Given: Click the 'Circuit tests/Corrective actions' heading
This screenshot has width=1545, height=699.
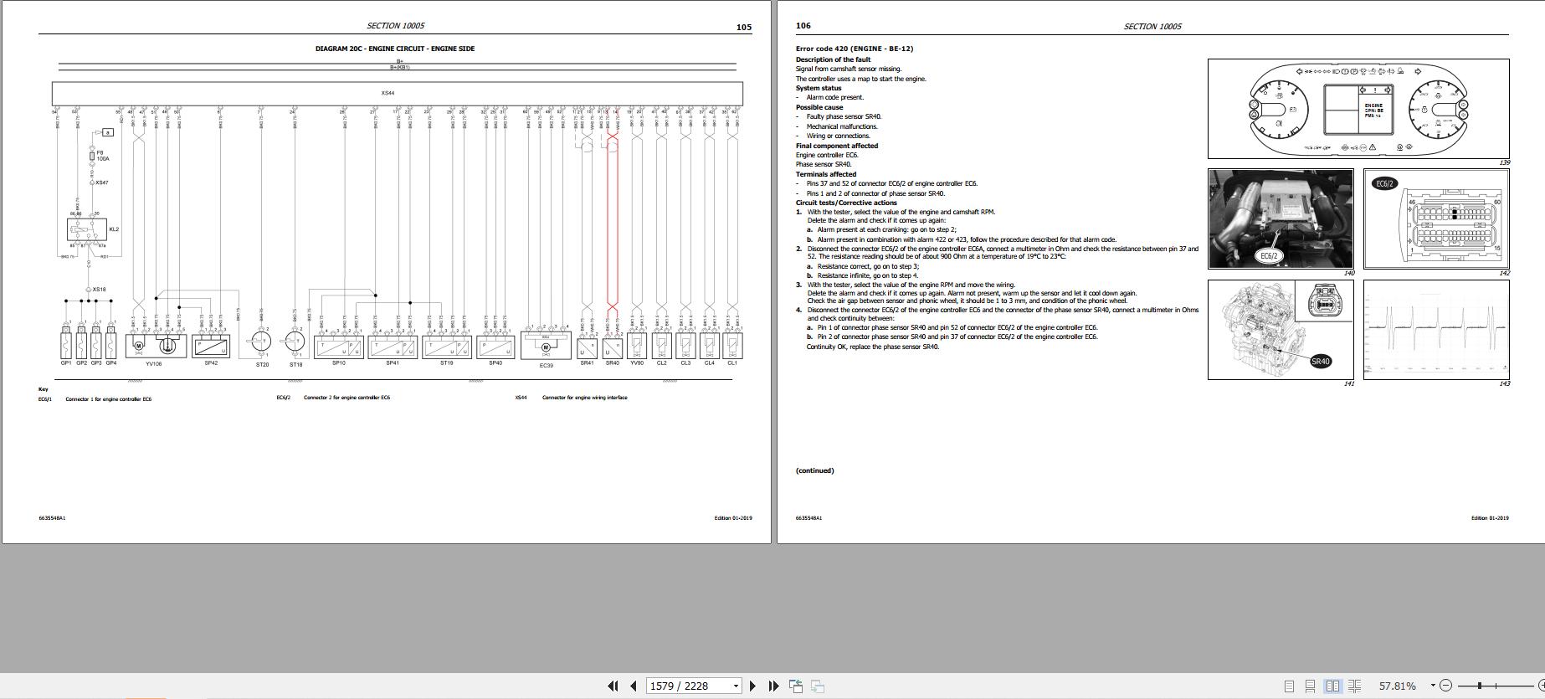Looking at the screenshot, I should (x=846, y=203).
